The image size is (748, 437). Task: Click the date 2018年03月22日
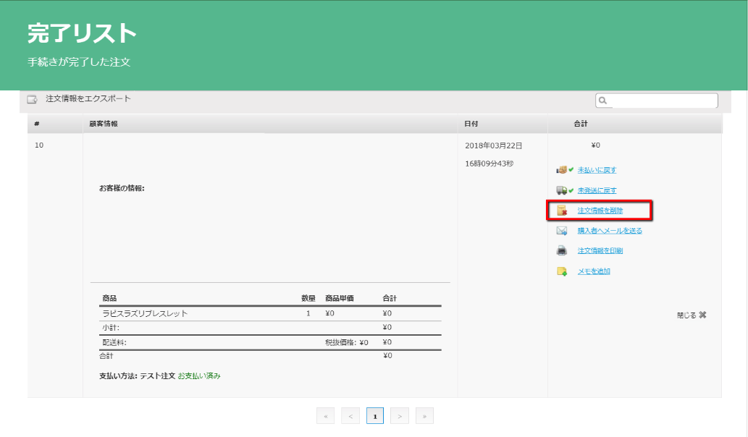tap(494, 146)
